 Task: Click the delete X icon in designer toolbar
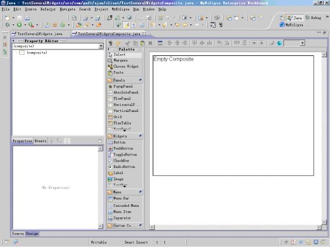pos(150,43)
